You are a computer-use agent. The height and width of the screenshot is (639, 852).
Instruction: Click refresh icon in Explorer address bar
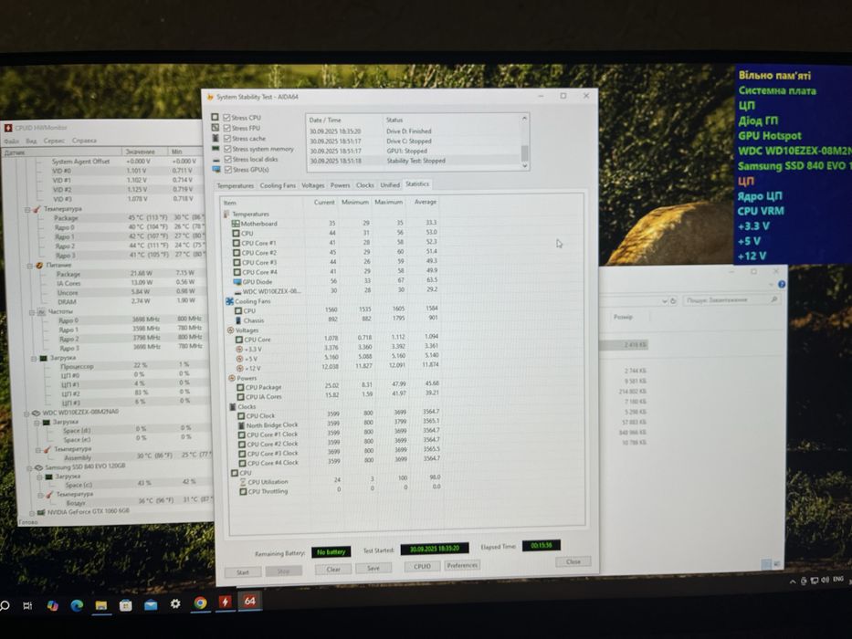[673, 301]
